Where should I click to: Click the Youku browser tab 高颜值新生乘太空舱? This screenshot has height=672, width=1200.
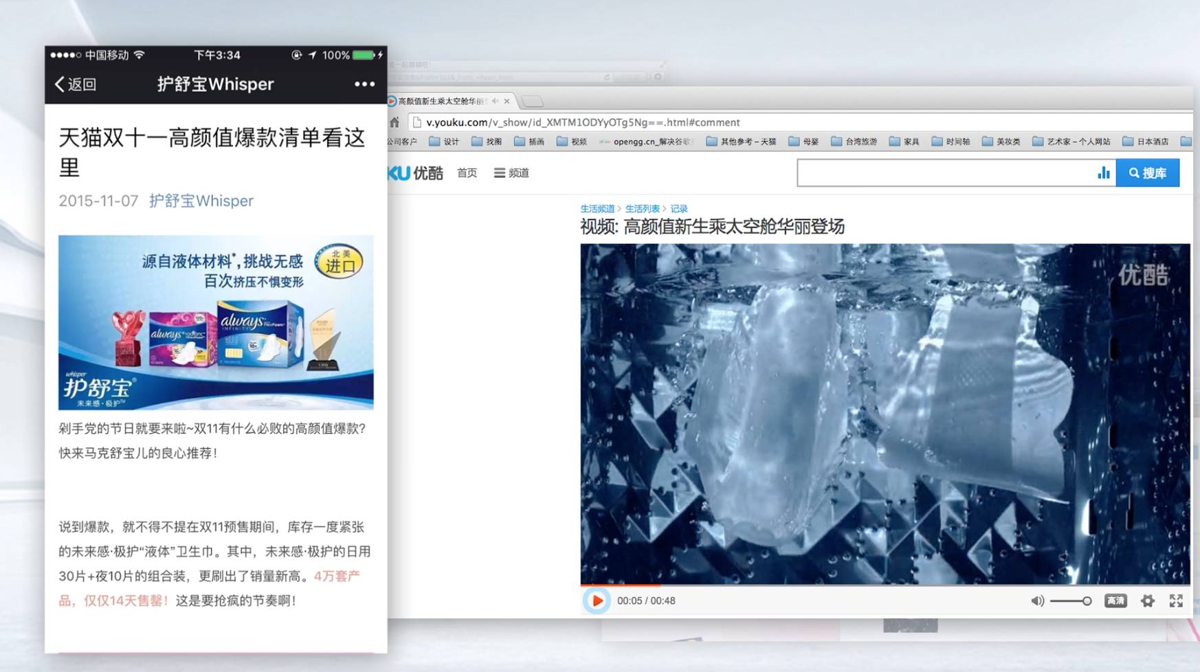[x=441, y=101]
